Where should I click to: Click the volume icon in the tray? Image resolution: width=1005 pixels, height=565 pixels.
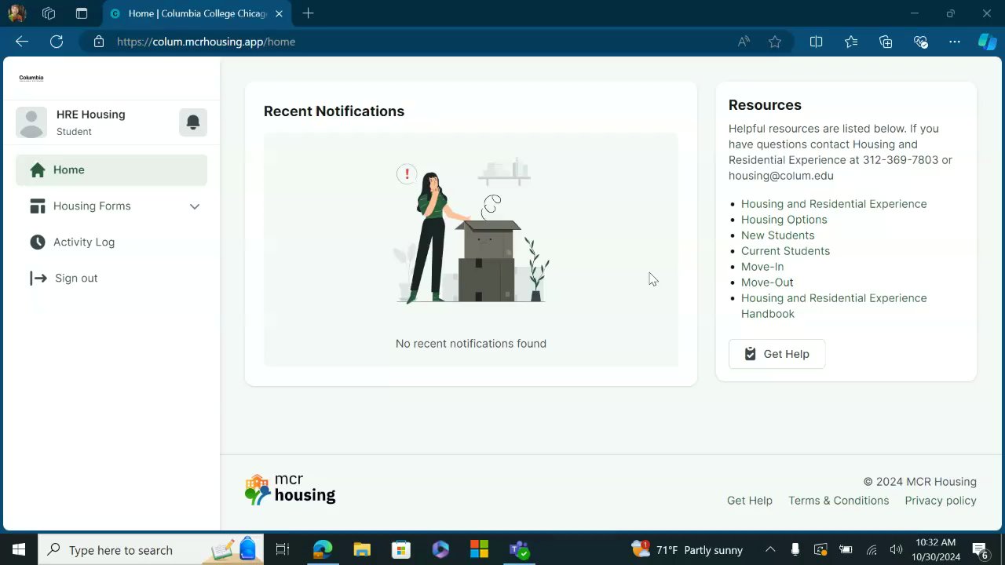pyautogui.click(x=896, y=549)
